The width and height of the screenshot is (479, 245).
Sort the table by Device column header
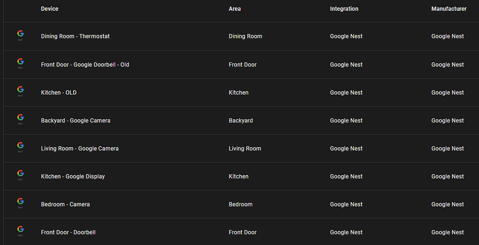pyautogui.click(x=50, y=9)
